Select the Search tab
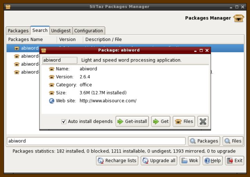Viewport: 250px width, 177px height. 40,30
